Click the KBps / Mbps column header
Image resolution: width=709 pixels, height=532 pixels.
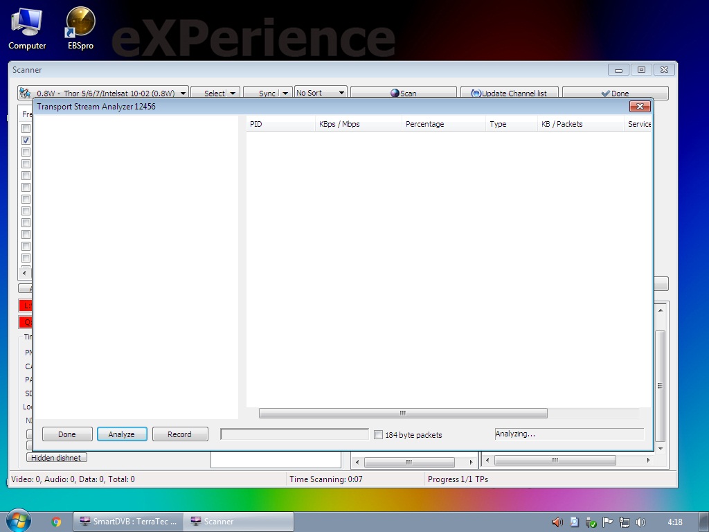358,124
